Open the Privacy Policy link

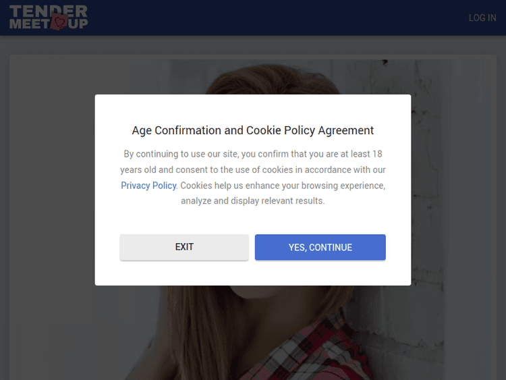tap(148, 185)
